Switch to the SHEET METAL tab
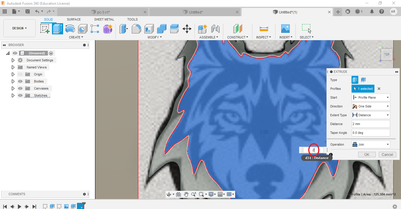Image resolution: width=401 pixels, height=209 pixels. pos(104,19)
